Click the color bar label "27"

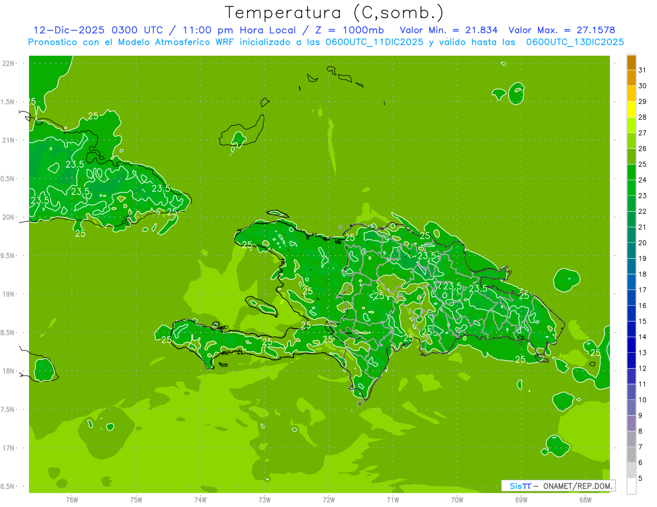pyautogui.click(x=642, y=132)
